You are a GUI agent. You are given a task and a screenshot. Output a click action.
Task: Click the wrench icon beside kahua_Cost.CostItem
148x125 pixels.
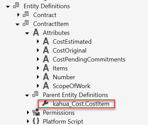tap(46, 103)
